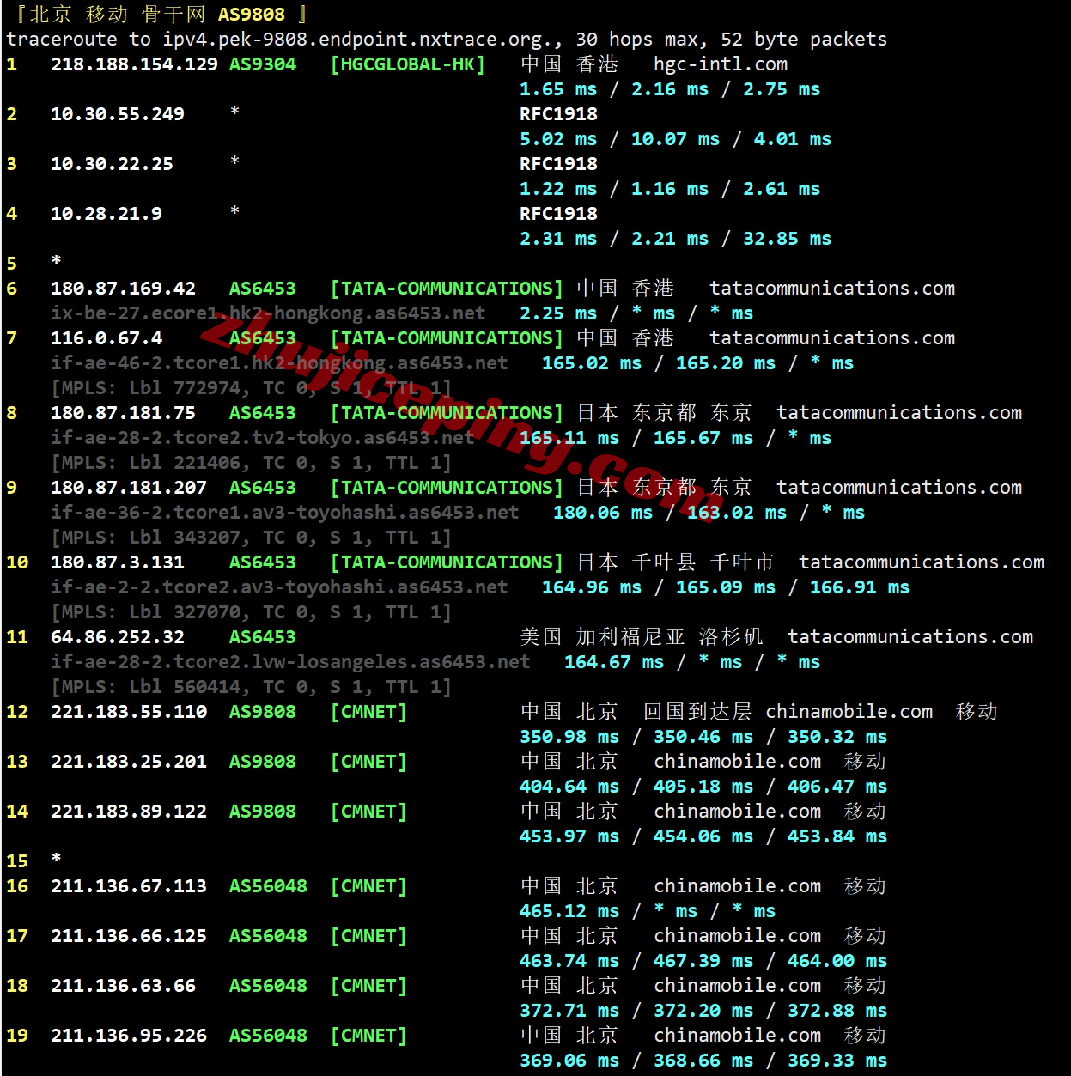Click hop 10 IP address 180.87.3.131
Image resolution: width=1071 pixels, height=1076 pixels.
coord(118,562)
